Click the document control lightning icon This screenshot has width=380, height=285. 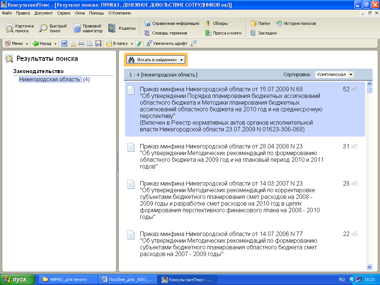tap(138, 44)
